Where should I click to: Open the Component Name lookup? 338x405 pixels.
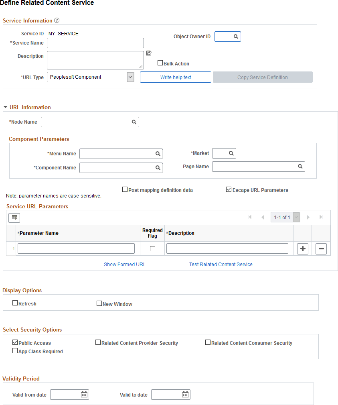click(x=158, y=167)
